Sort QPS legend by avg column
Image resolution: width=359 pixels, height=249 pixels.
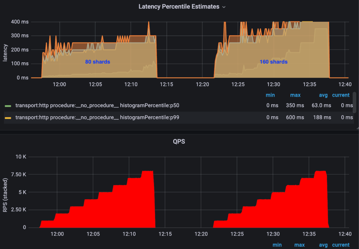tap(323, 245)
